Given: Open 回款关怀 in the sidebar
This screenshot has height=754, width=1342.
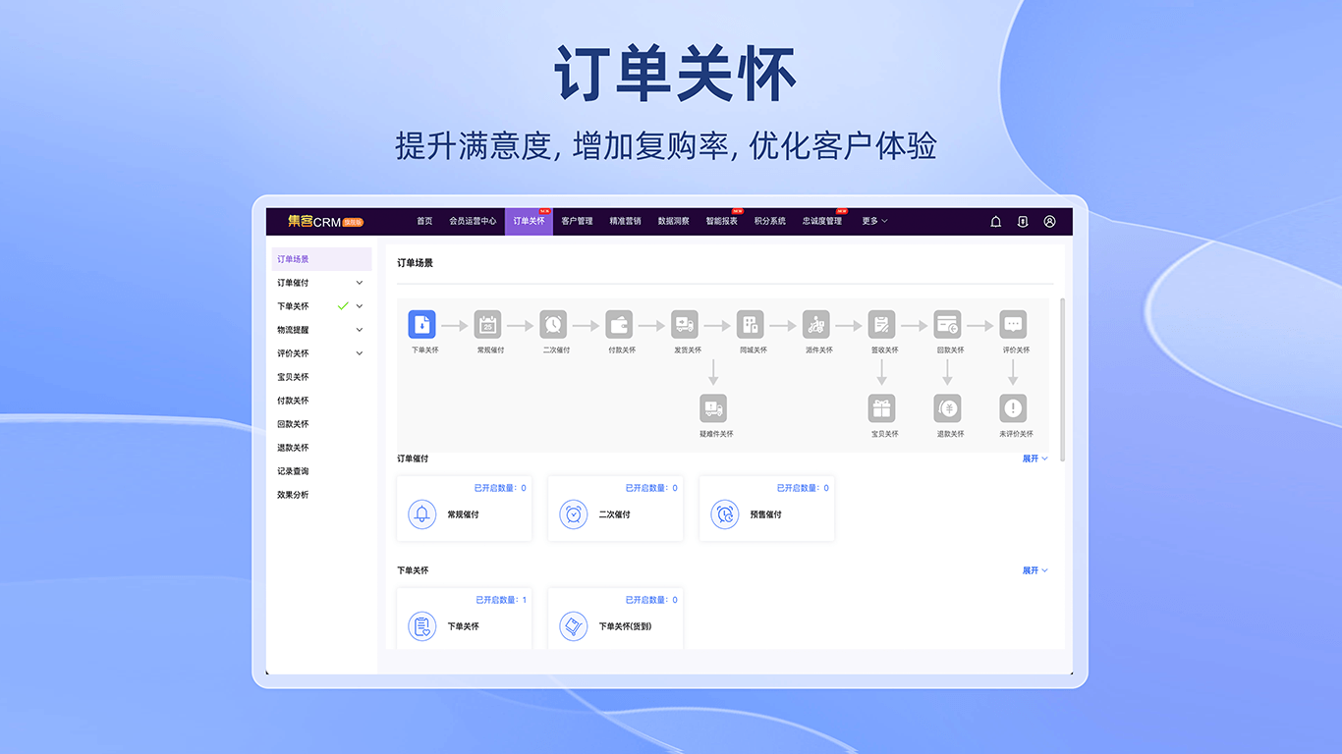Looking at the screenshot, I should pos(293,424).
